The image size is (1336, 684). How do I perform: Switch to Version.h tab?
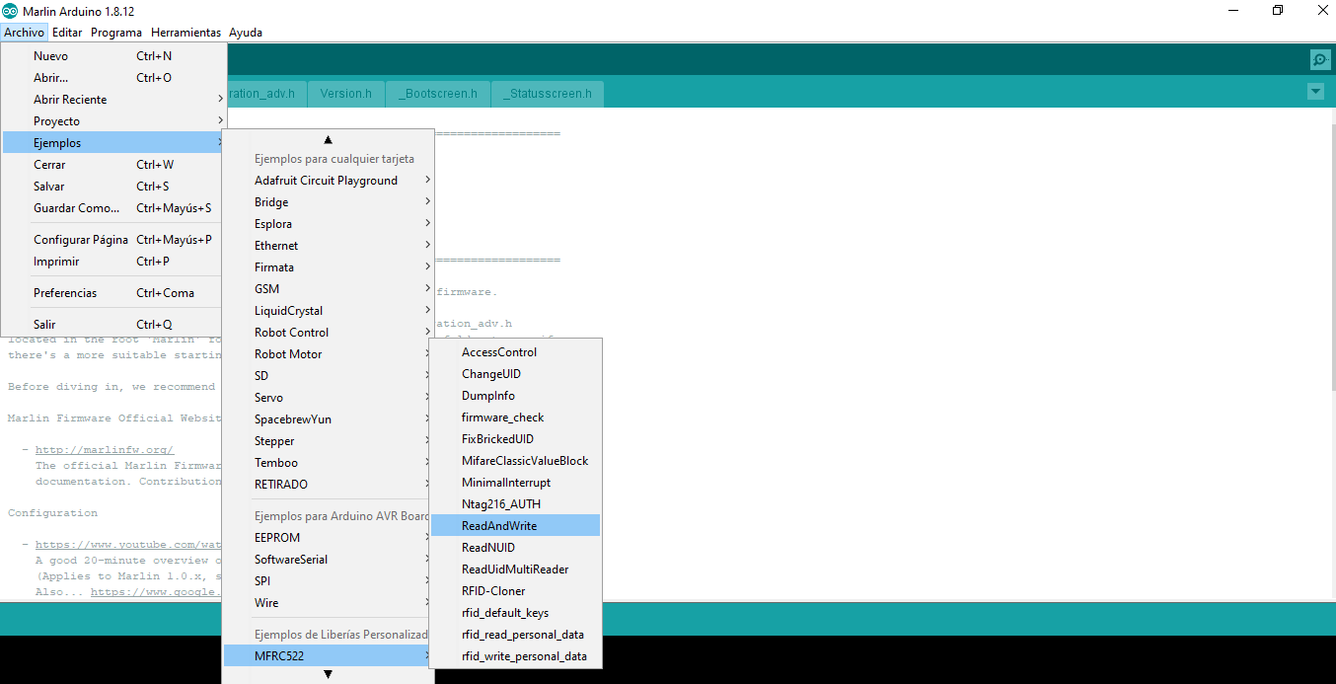(345, 94)
